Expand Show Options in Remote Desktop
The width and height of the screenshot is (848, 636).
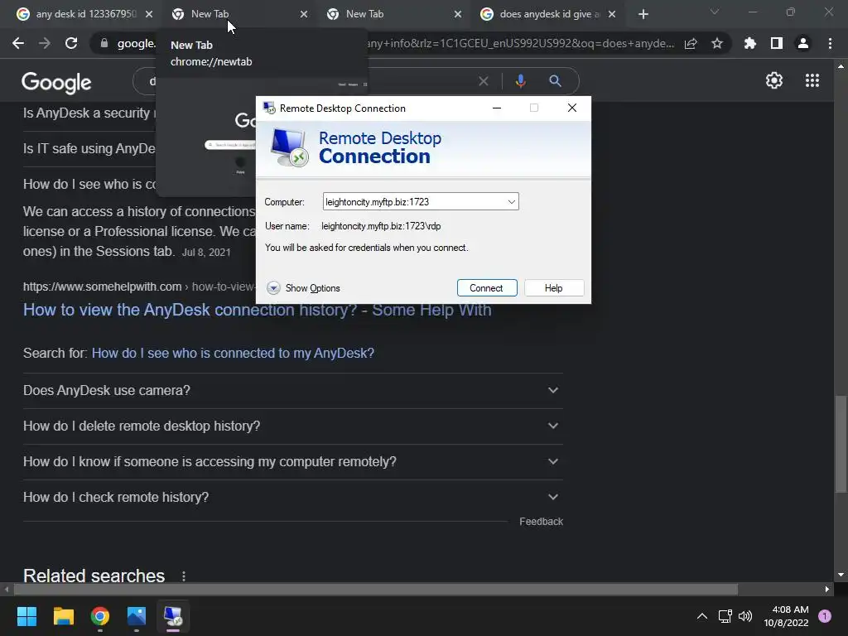(x=303, y=287)
